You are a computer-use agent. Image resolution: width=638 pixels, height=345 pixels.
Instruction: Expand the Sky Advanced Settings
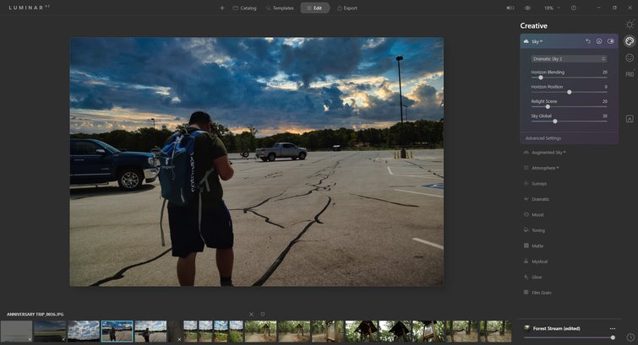pyautogui.click(x=543, y=137)
